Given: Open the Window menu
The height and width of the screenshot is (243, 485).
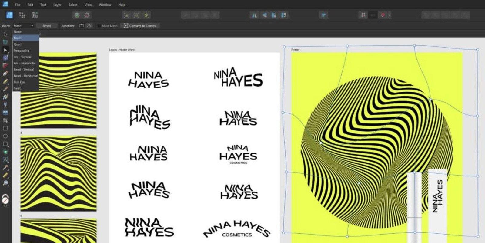Looking at the screenshot, I should coord(105,5).
